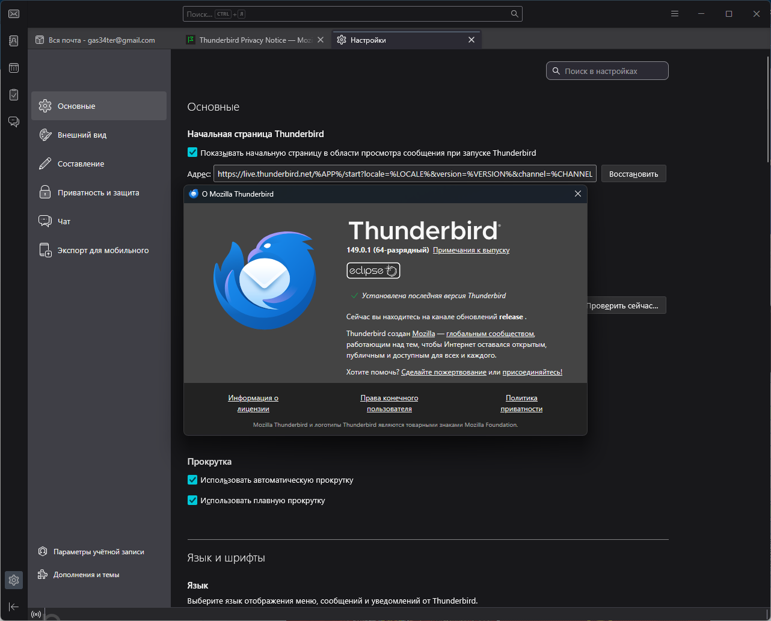771x621 pixels.
Task: Uncheck show start page on Thunderbird launch
Action: (192, 153)
